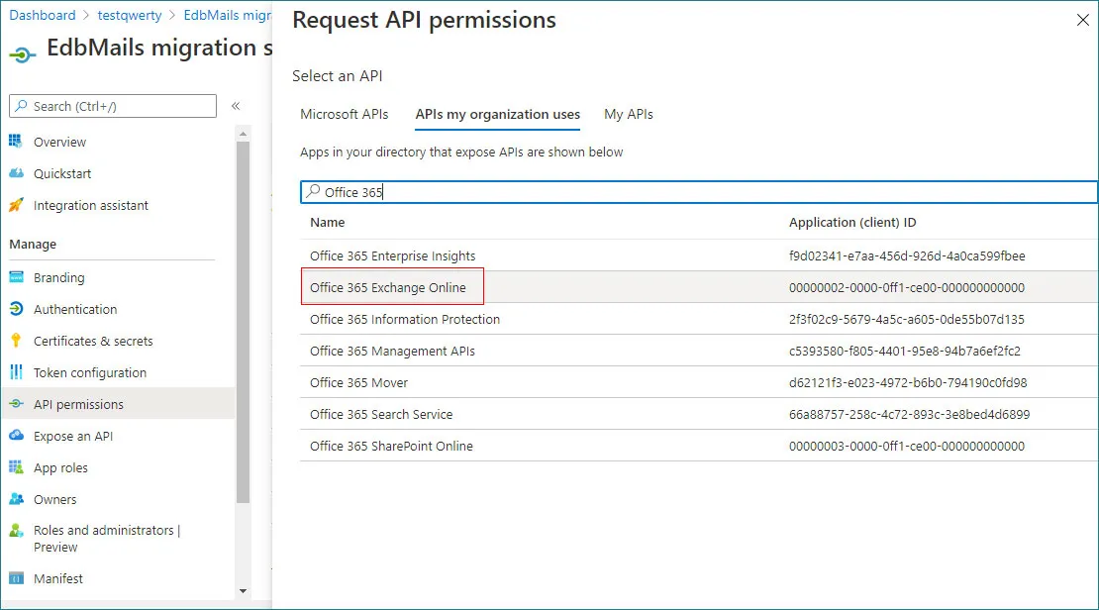The width and height of the screenshot is (1099, 610).
Task: Click client ID f9d02341-e7aa-456d-926d-4a0ca599fbee
Action: coord(907,255)
